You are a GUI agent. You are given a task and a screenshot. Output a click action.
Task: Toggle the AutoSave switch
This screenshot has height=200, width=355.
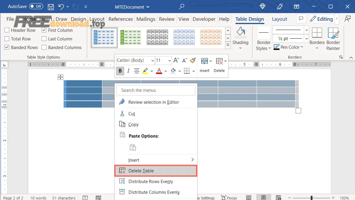[36, 6]
